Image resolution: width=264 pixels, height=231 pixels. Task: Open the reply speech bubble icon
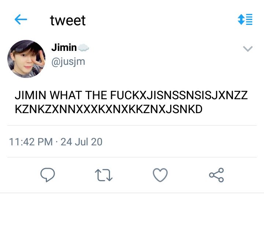(x=47, y=175)
